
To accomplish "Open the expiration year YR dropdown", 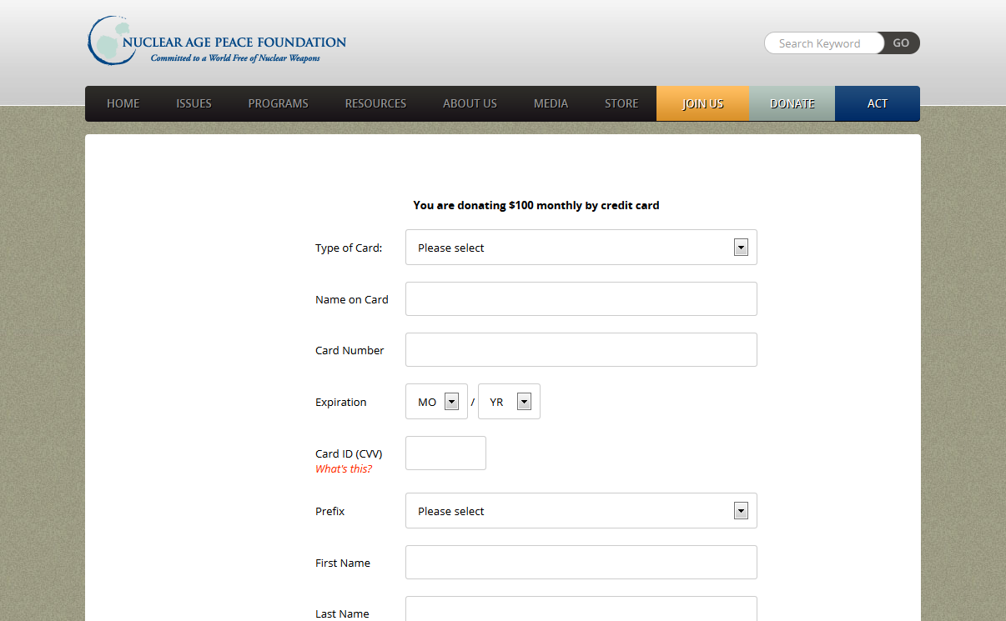I will click(509, 402).
